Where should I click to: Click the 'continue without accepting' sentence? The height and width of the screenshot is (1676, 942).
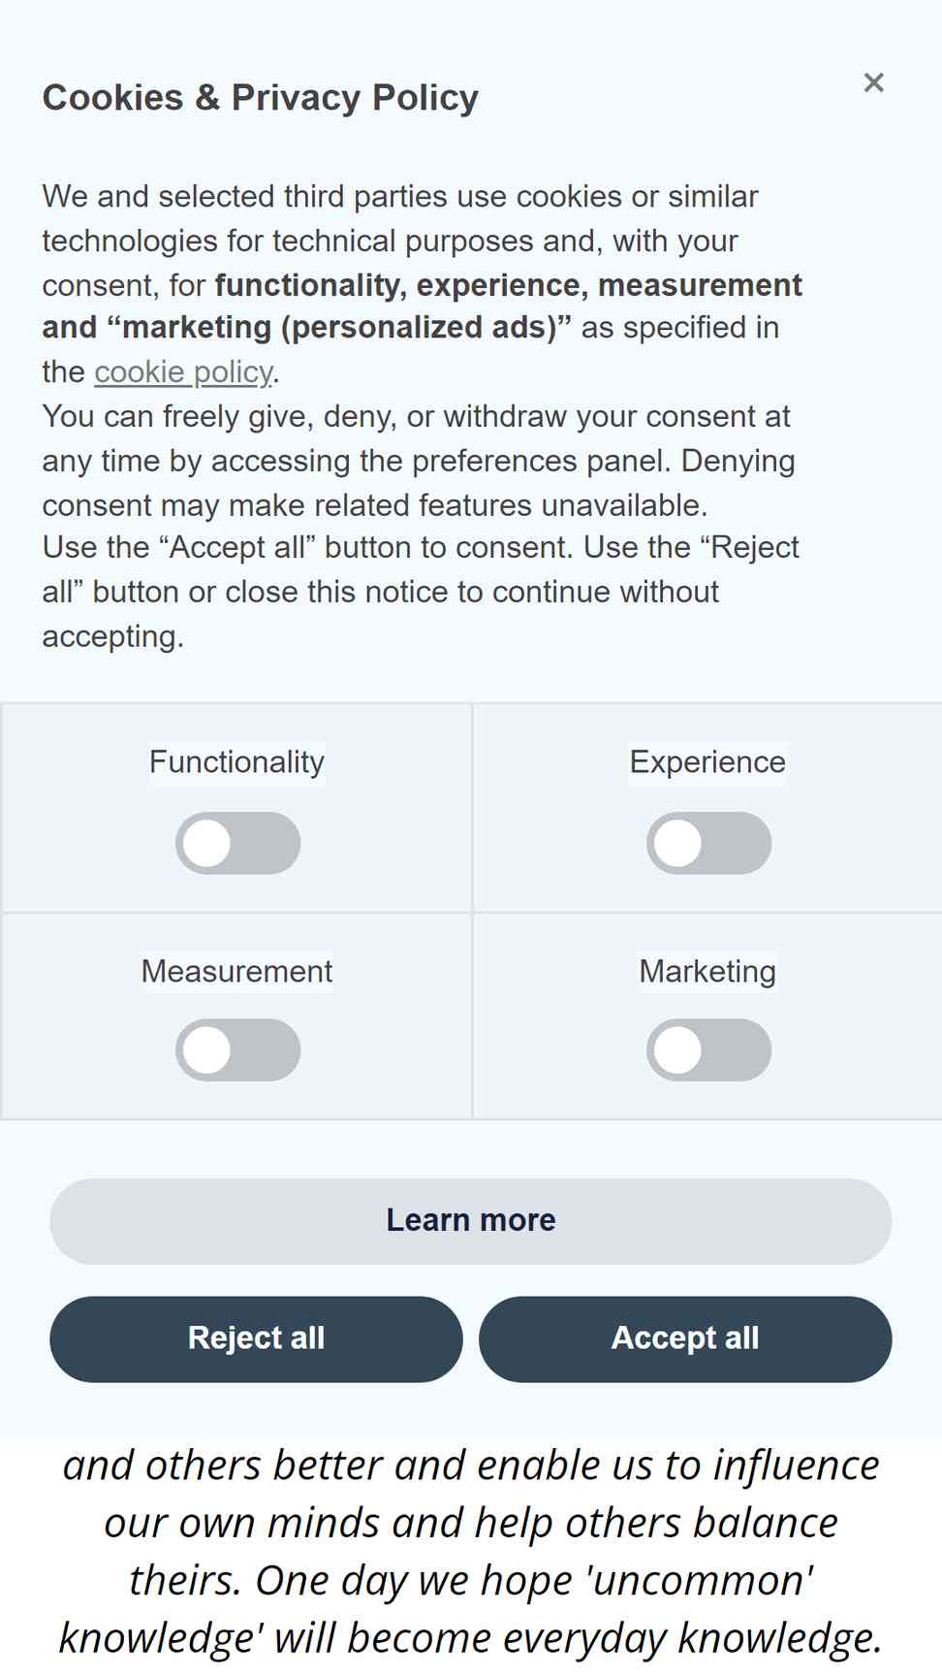pos(422,592)
